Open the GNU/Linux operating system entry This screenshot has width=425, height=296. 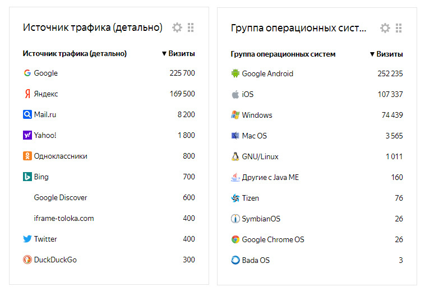(x=260, y=156)
